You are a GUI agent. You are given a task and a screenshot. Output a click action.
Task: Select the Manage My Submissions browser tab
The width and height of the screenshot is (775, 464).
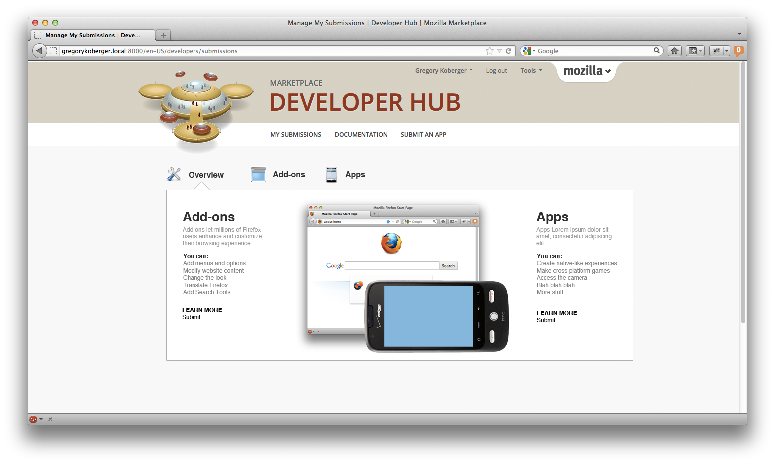93,35
